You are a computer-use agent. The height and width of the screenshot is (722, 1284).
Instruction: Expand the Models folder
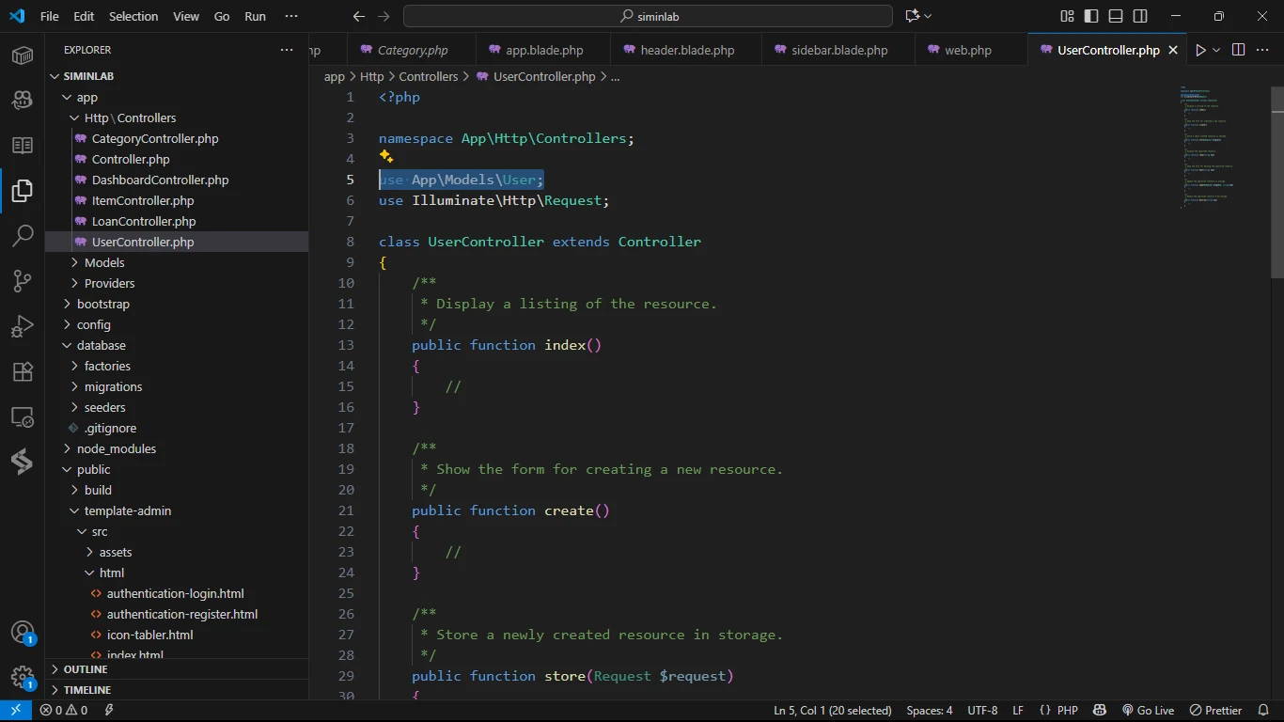point(104,262)
